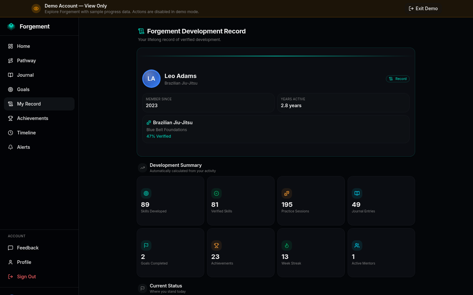
Task: Click the My Record scroll icon
Action: click(11, 104)
